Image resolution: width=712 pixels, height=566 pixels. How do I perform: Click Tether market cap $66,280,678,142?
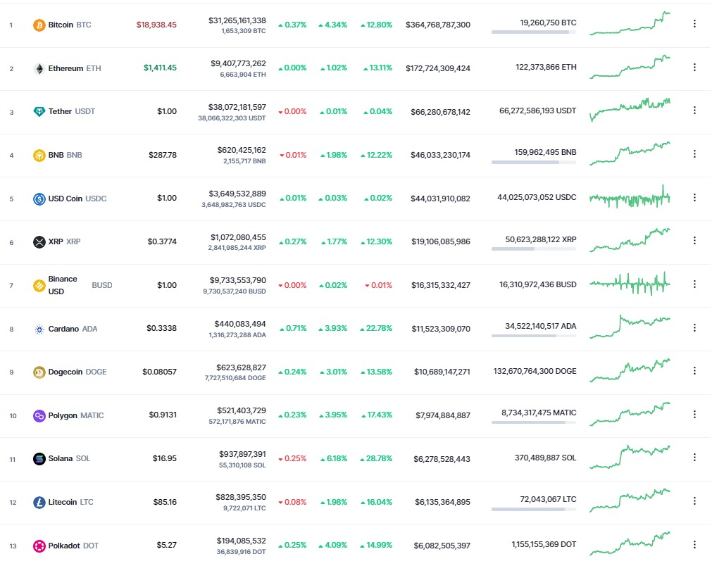440,112
